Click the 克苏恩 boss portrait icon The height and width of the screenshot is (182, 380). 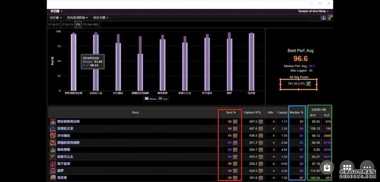(53, 178)
